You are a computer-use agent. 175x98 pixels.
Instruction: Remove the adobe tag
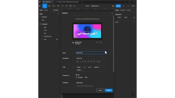click(x=81, y=67)
